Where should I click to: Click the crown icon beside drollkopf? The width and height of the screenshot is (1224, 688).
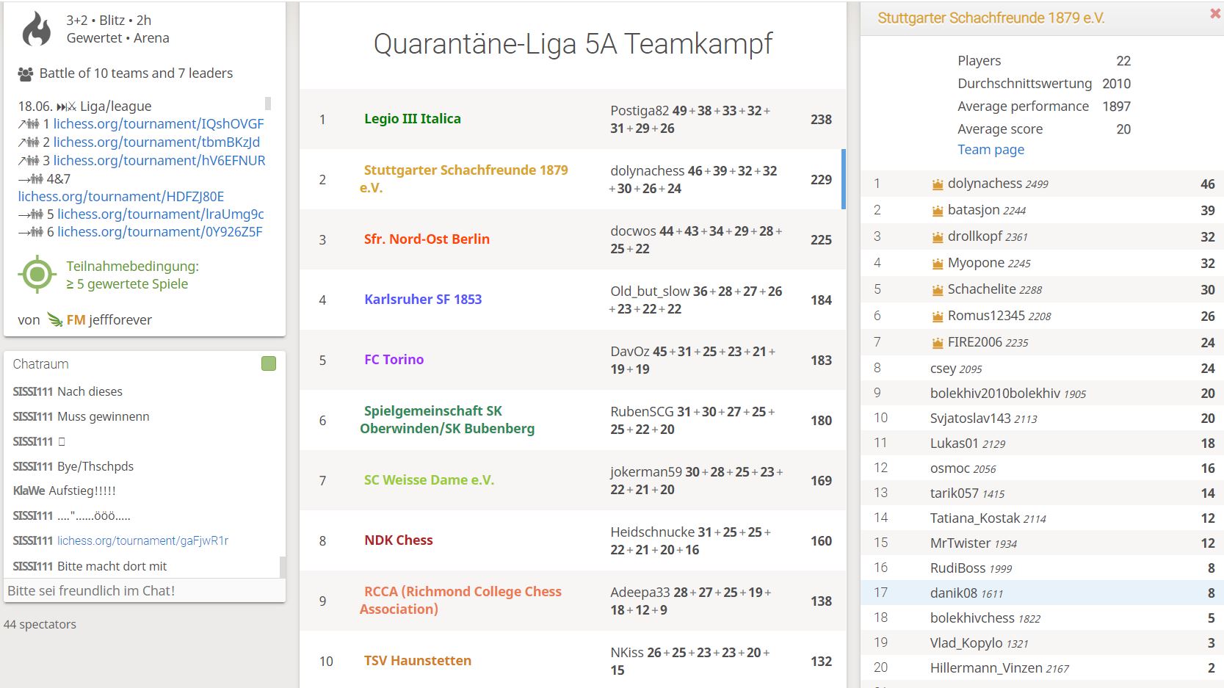(x=938, y=237)
